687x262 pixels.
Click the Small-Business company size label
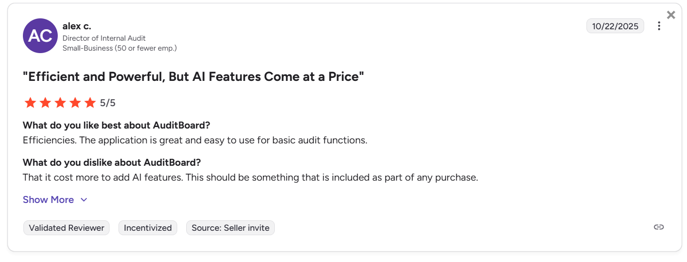(x=119, y=48)
